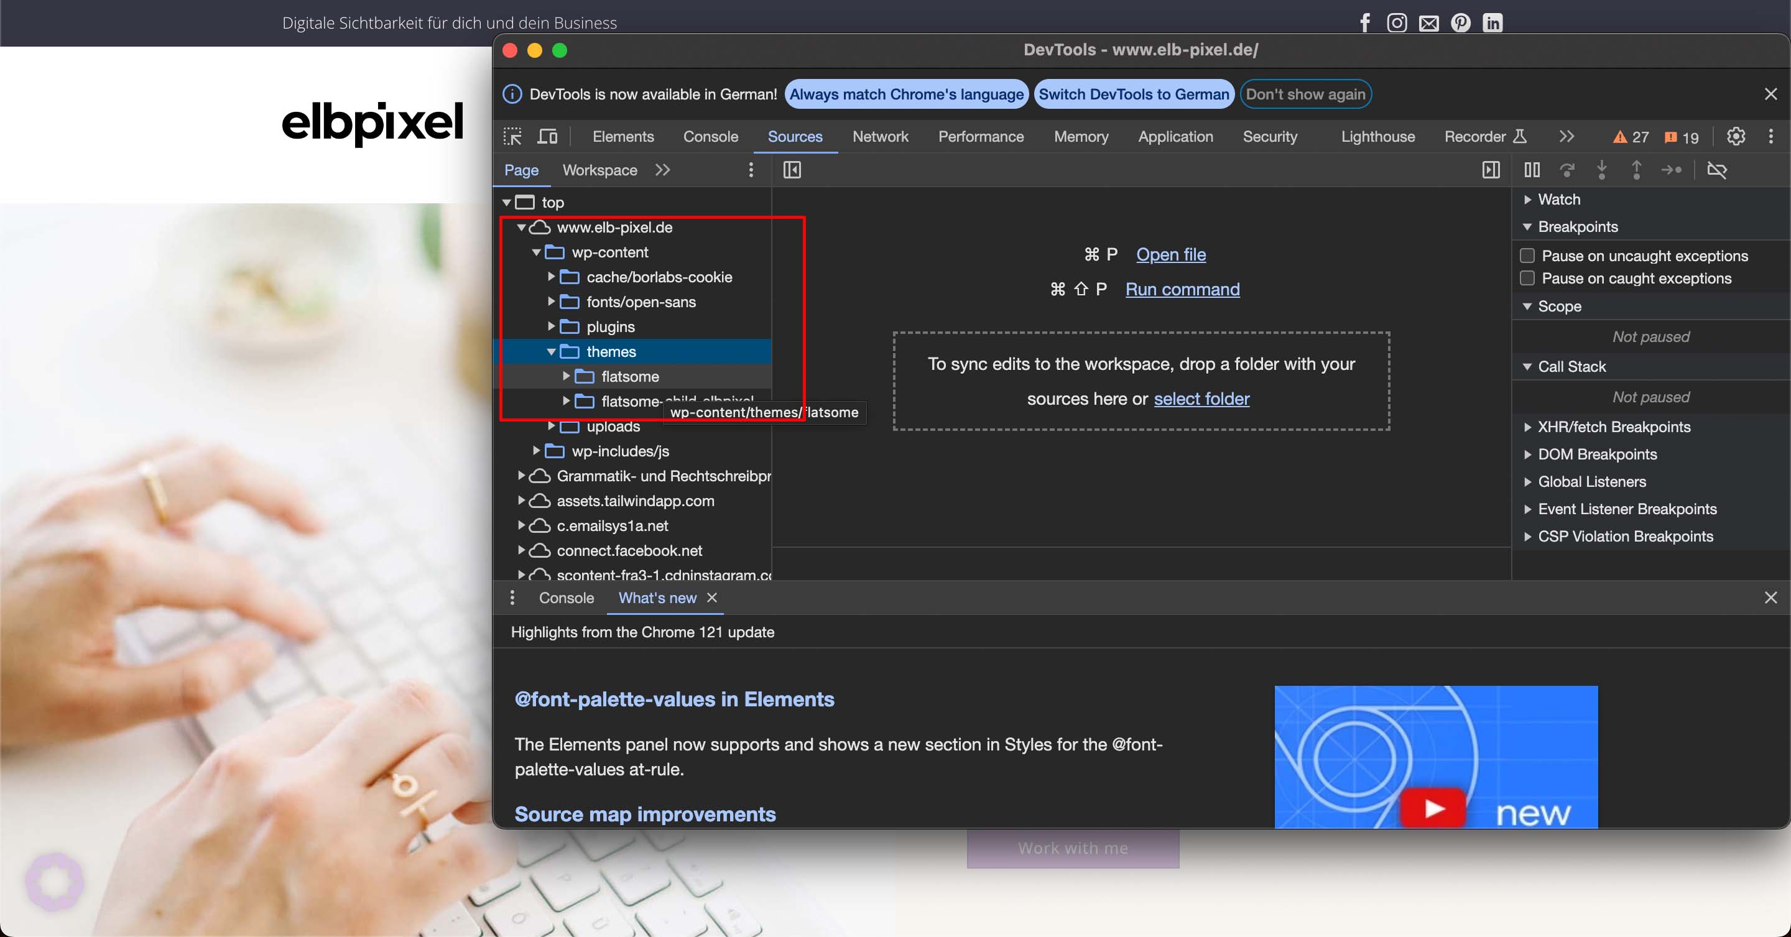Click the step into icon
1791x937 pixels.
[x=1602, y=170]
